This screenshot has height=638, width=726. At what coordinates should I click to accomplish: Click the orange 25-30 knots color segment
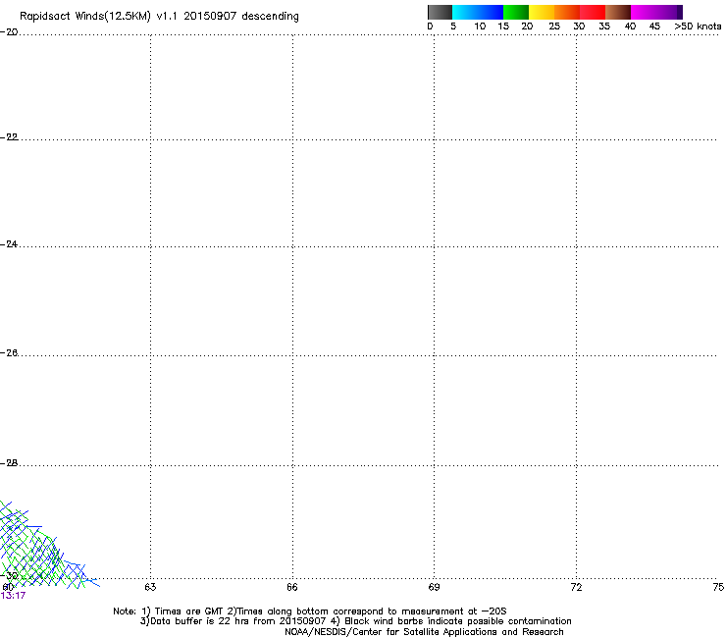[567, 12]
